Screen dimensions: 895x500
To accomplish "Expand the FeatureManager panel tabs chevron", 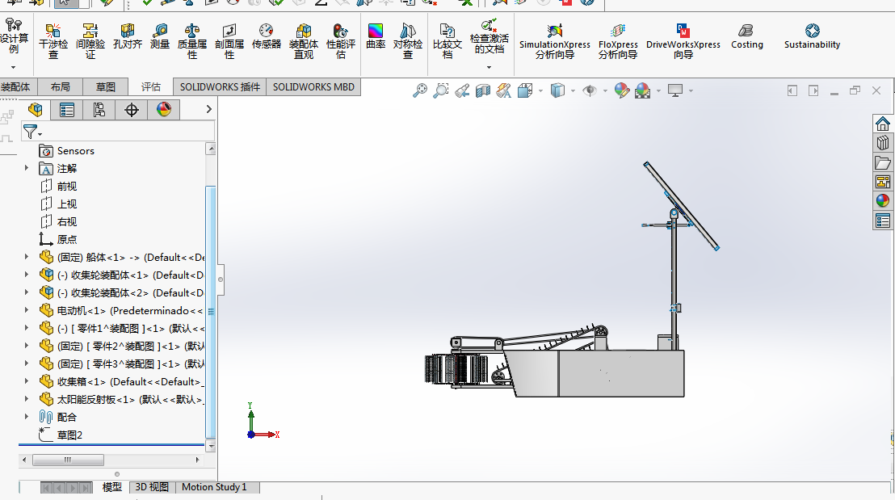I will [x=208, y=109].
